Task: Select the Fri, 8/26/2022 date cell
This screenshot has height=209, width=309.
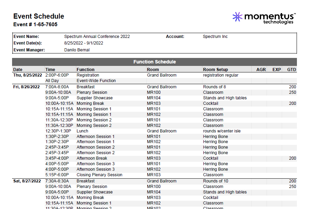Action: [x=27, y=87]
